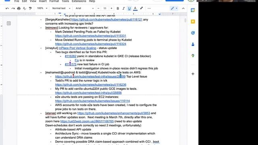Open the Tasks side panel

pyautogui.click(x=193, y=33)
